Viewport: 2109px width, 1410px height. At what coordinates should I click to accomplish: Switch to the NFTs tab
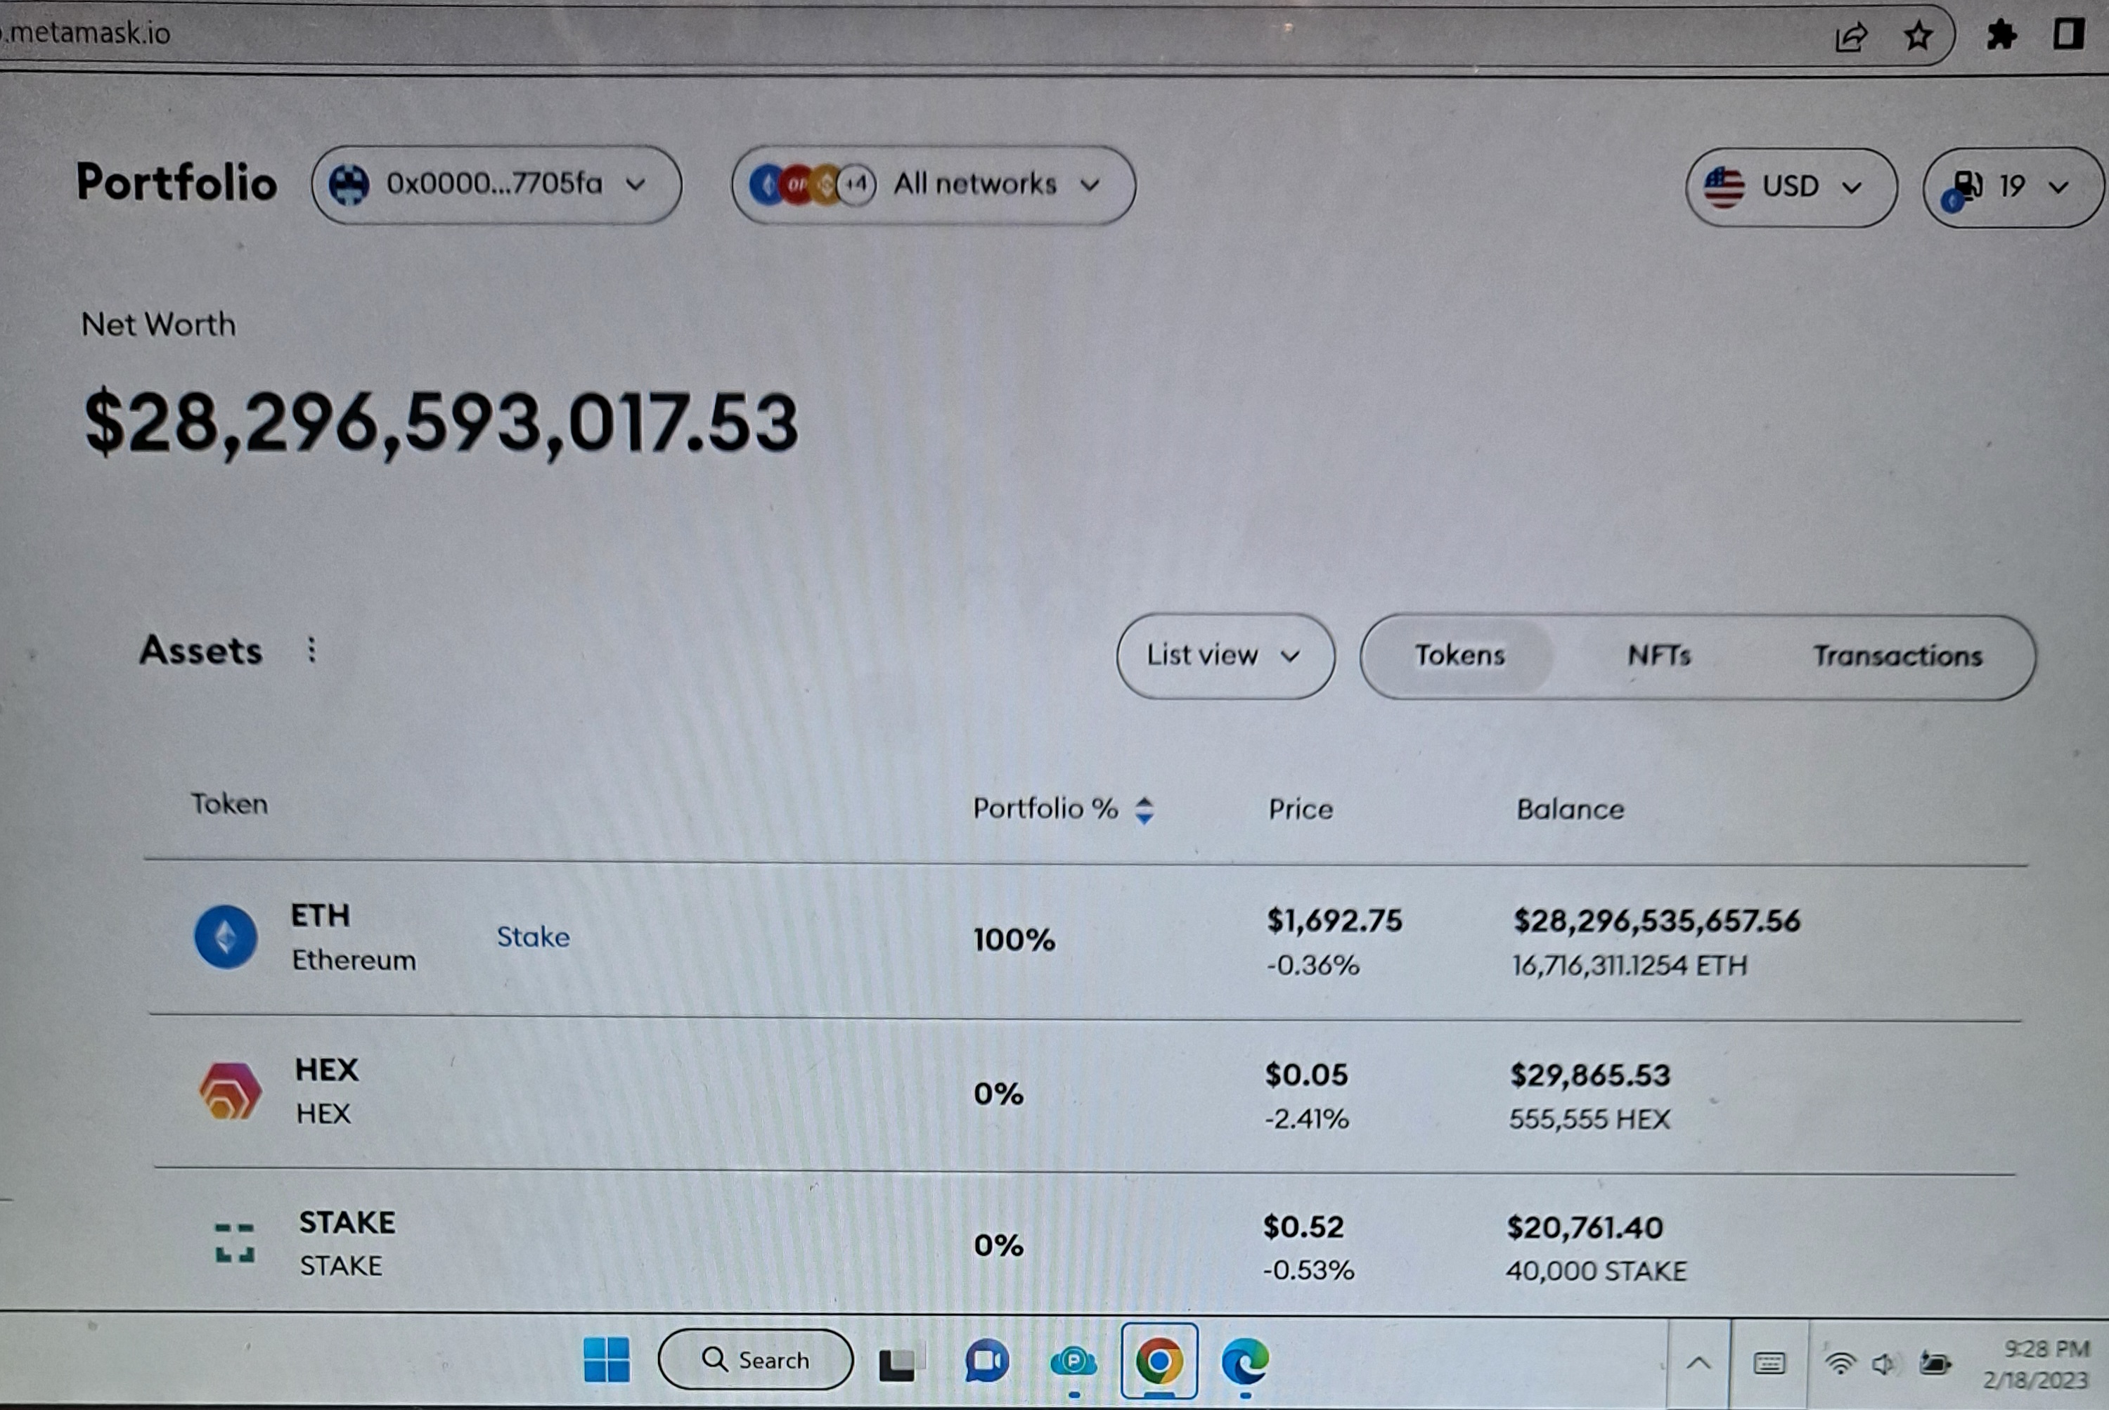pos(1659,656)
